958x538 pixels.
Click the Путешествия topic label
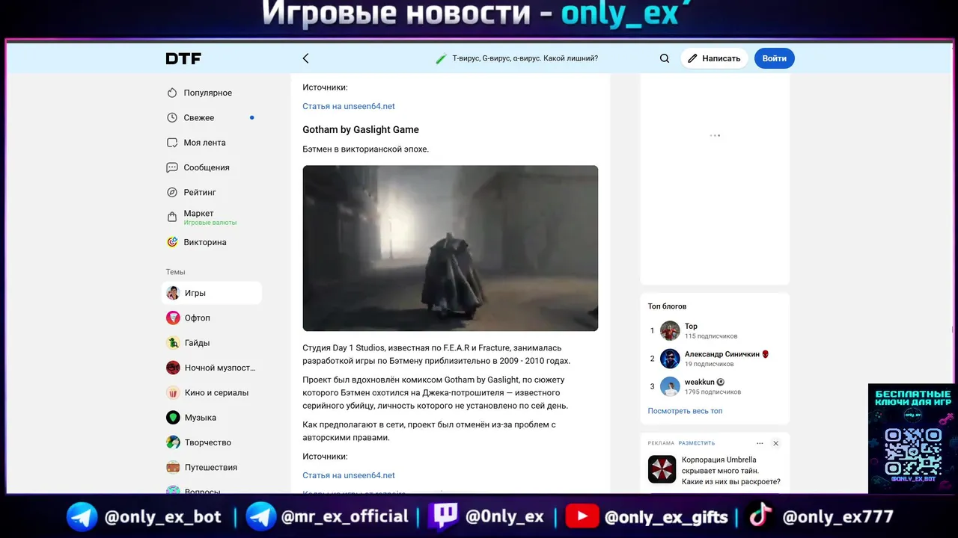tap(211, 467)
